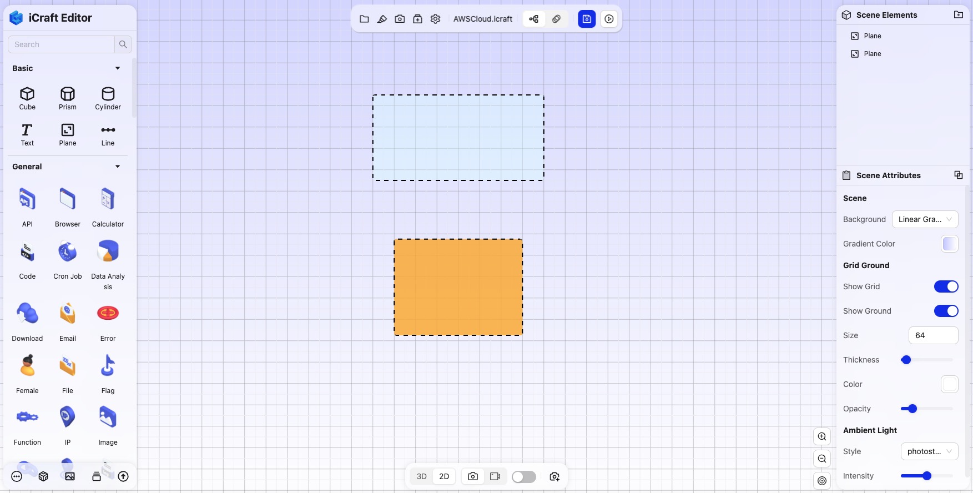Add the File component
Image resolution: width=973 pixels, height=493 pixels.
pyautogui.click(x=68, y=374)
